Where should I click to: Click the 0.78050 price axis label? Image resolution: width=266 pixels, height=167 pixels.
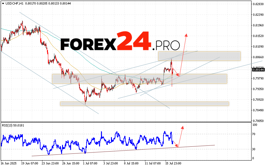258,121
